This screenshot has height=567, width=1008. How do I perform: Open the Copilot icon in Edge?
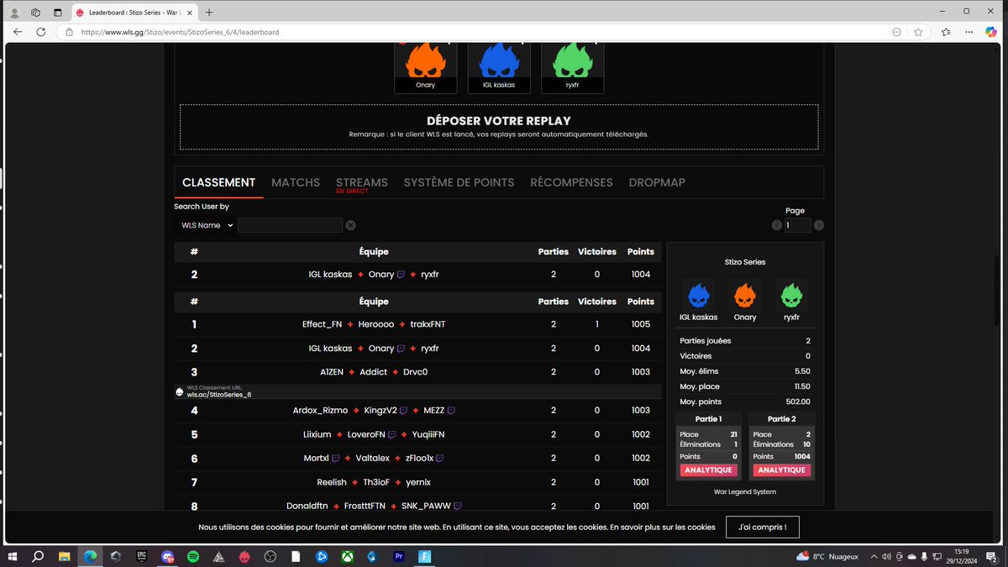[991, 32]
